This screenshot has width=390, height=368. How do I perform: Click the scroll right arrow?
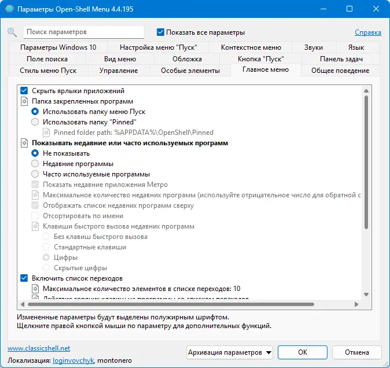tap(356, 304)
